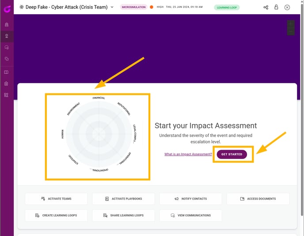
Task: Click the ACCESS DOCUMENTS button
Action: point(258,199)
